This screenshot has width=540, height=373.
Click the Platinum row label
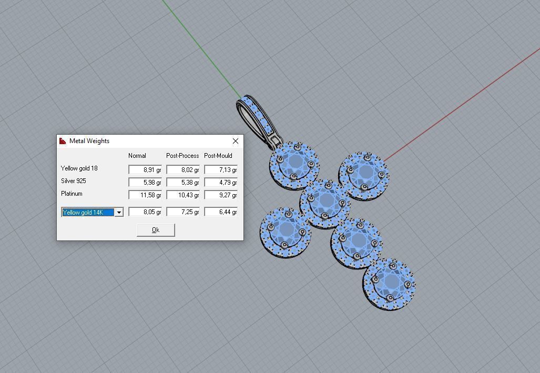[x=72, y=194]
